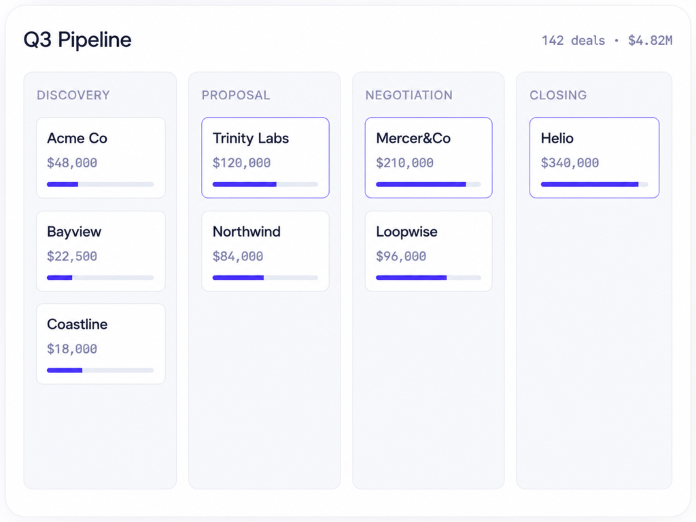
Task: Click the $84,000 amount
Action: pyautogui.click(x=238, y=256)
